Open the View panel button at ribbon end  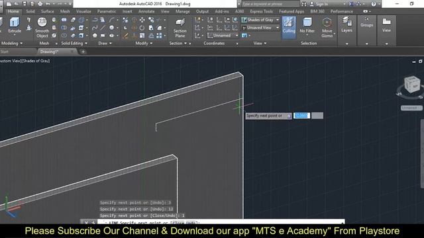(x=386, y=24)
